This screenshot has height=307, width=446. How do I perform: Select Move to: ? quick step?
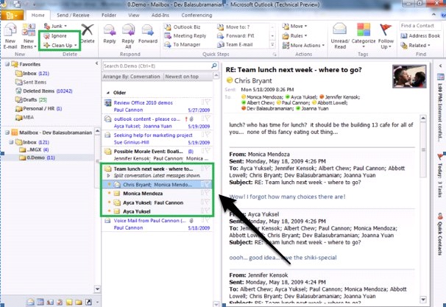coord(233,27)
